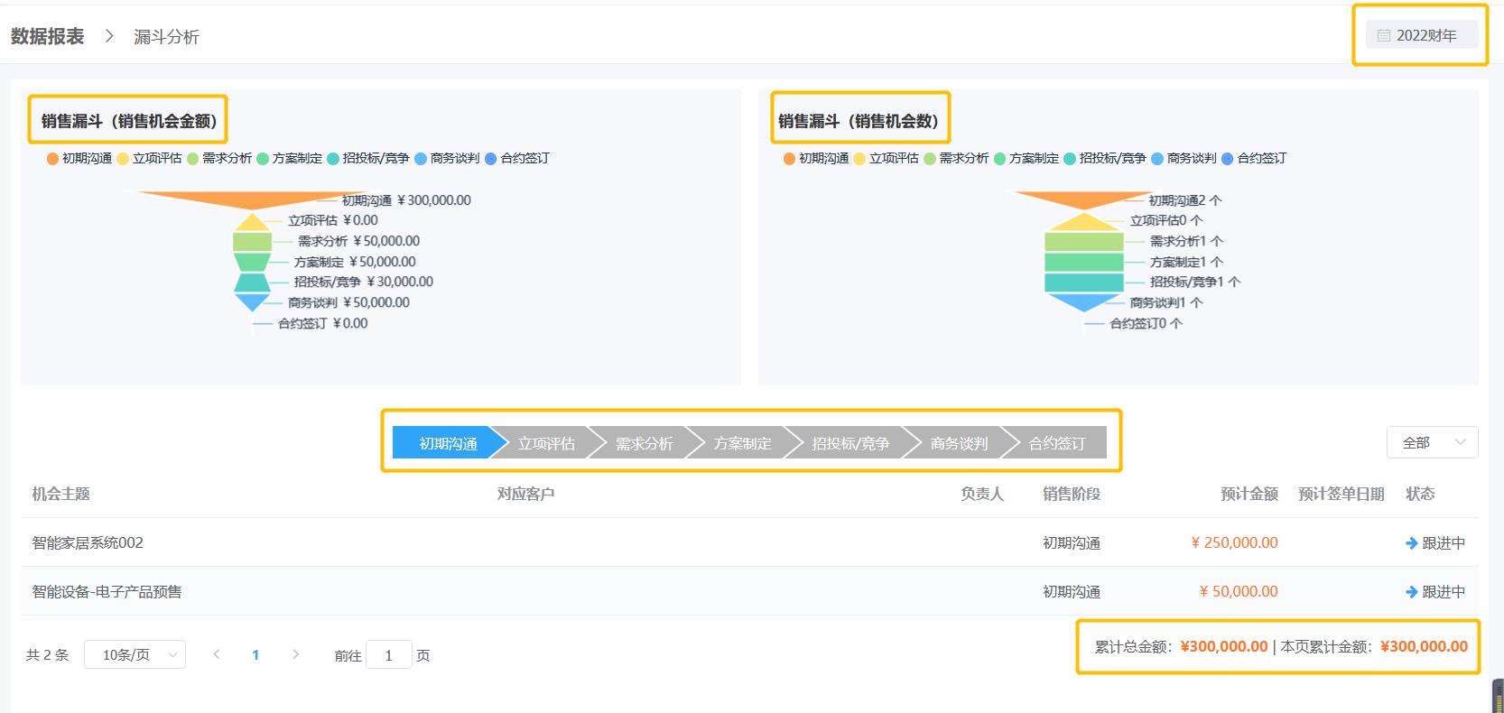Select the 立项评估 stage tab

[x=546, y=443]
